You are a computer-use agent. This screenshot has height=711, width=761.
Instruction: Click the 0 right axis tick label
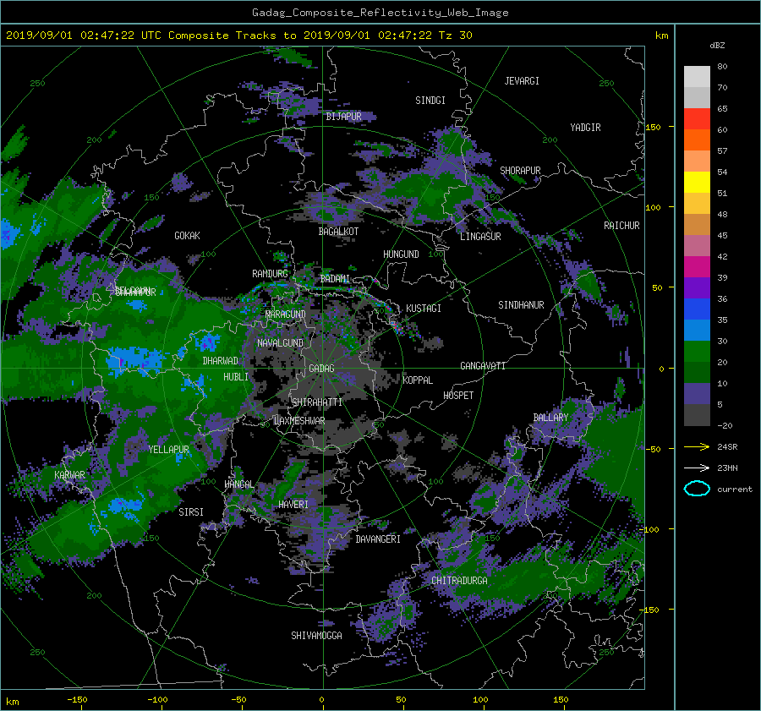[661, 369]
